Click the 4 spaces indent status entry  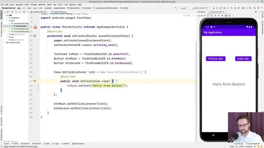[x=249, y=146]
